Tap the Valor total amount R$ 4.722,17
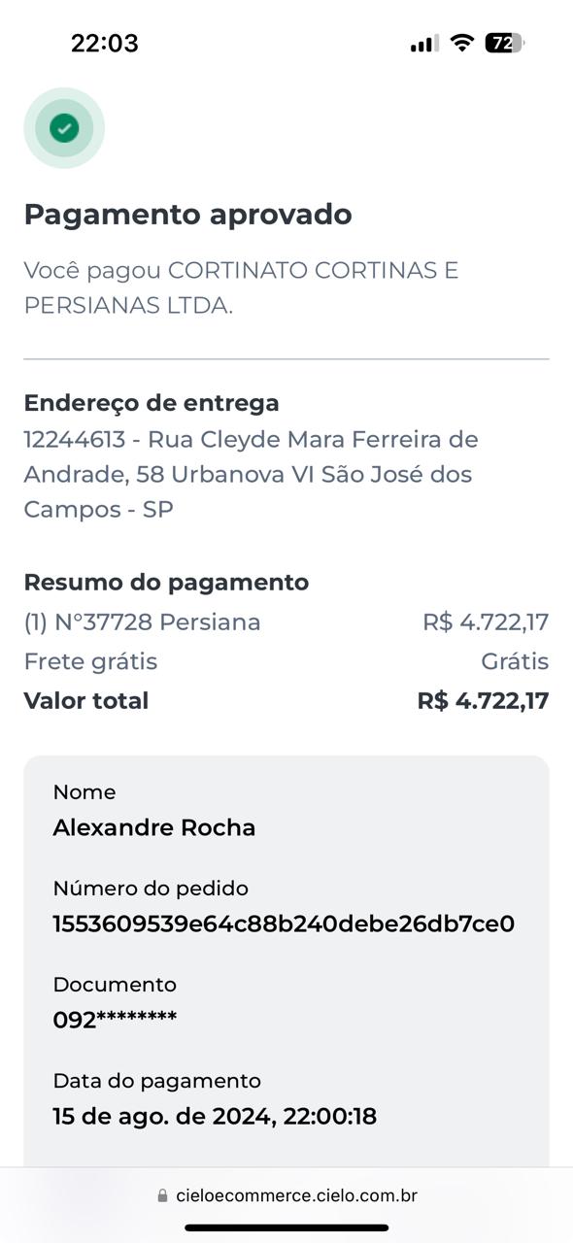 click(x=483, y=701)
